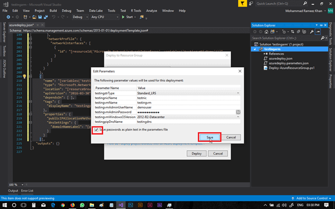The width and height of the screenshot is (335, 209).
Task: Open WhatsApp from the taskbar
Action: (x=82, y=205)
